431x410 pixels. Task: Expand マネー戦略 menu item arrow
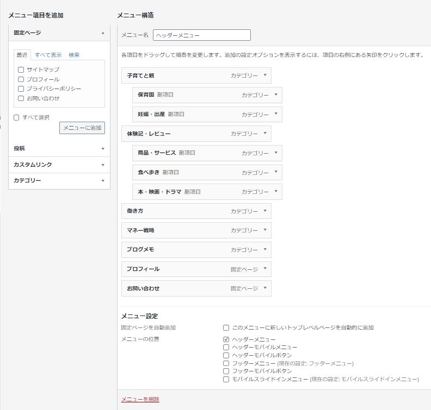pos(265,230)
